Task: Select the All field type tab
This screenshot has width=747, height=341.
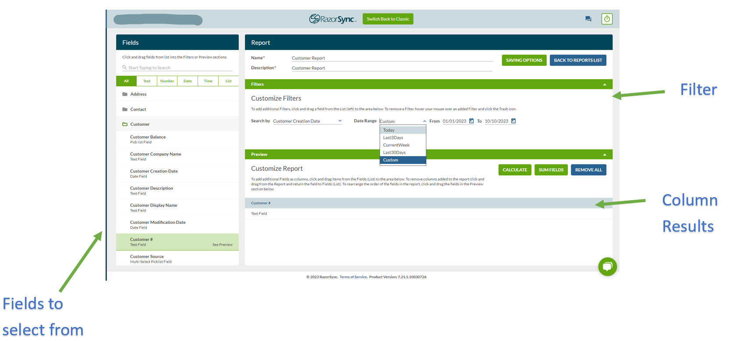Action: click(x=126, y=81)
